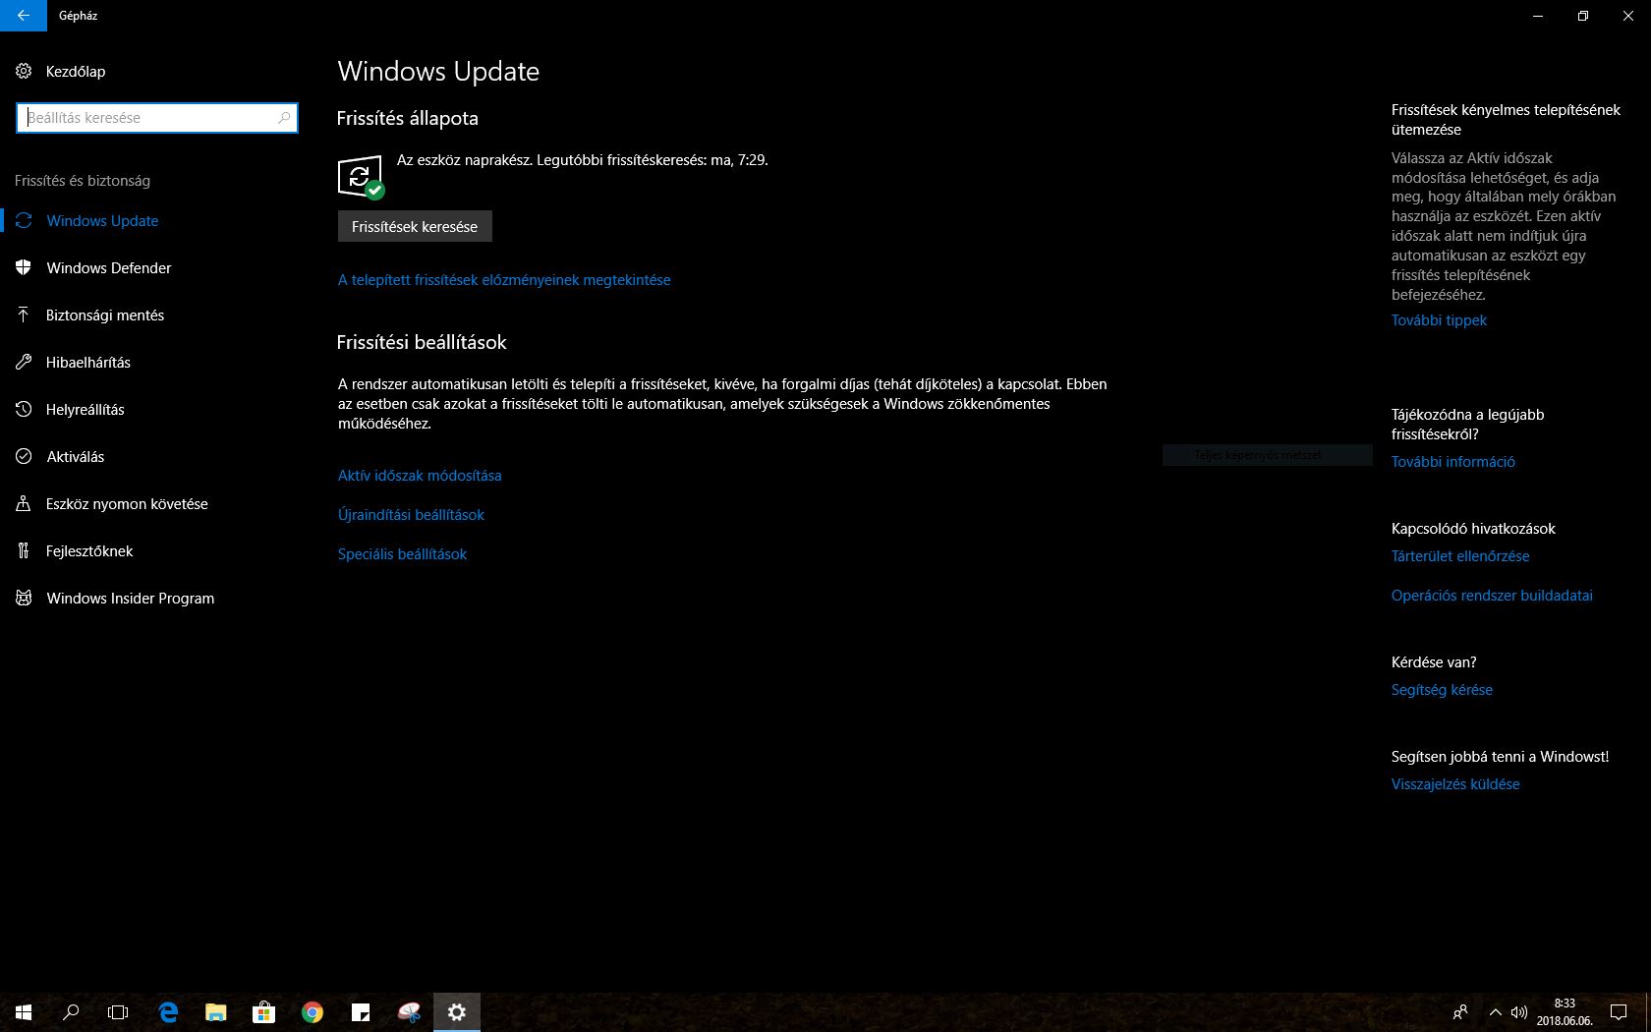
Task: Open Windows Insider Program section
Action: (131, 599)
